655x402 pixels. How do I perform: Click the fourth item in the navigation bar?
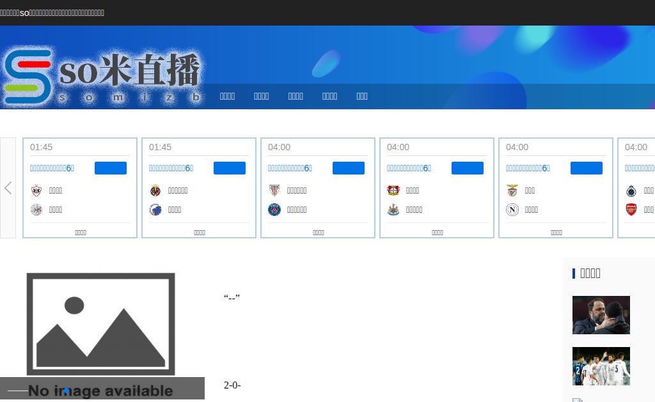pyautogui.click(x=329, y=97)
